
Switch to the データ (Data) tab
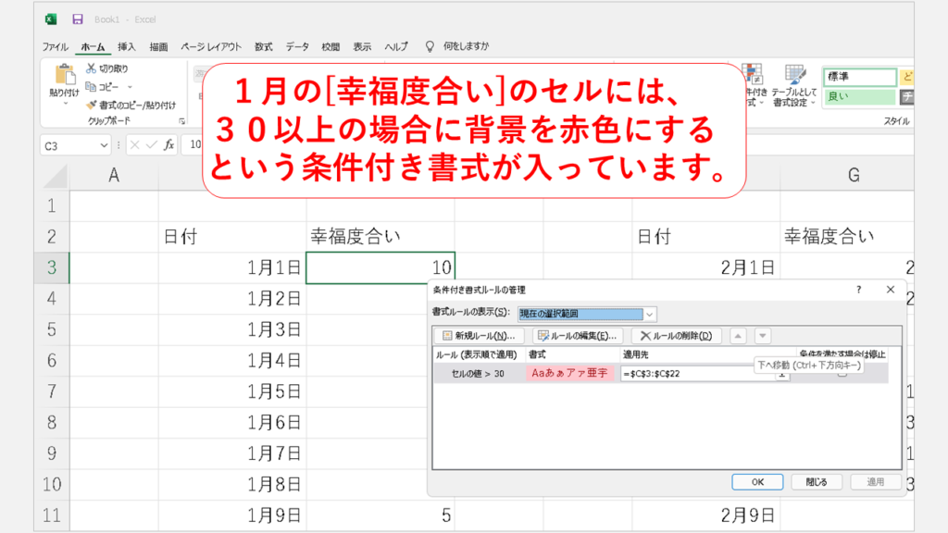pyautogui.click(x=297, y=46)
